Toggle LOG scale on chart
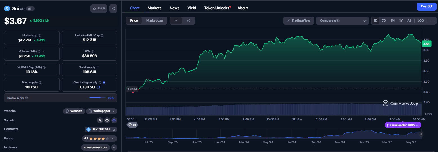 [x=421, y=20]
